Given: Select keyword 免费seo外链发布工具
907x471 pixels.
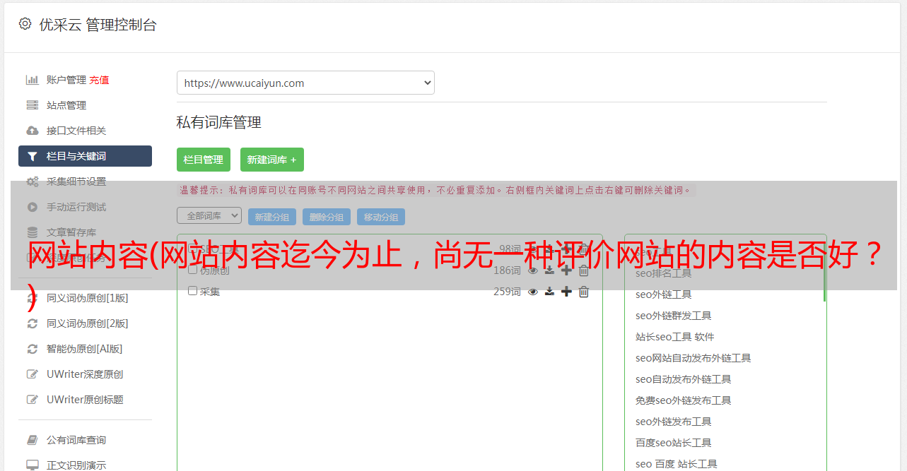Looking at the screenshot, I should pos(683,400).
